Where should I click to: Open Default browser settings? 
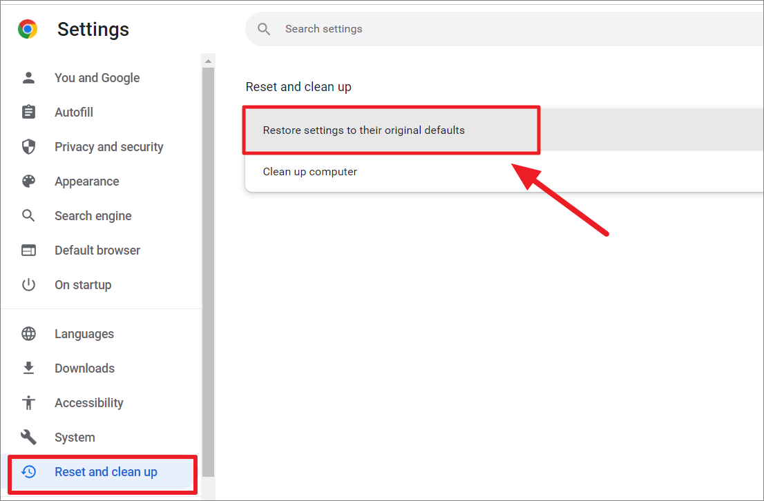[97, 250]
